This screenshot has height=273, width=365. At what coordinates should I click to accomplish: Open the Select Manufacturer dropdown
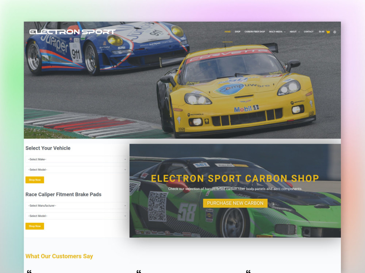tap(77, 205)
